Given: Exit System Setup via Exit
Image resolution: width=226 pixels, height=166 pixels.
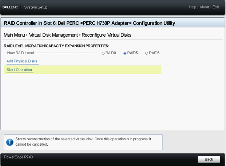Looking at the screenshot, I should click(216, 7).
